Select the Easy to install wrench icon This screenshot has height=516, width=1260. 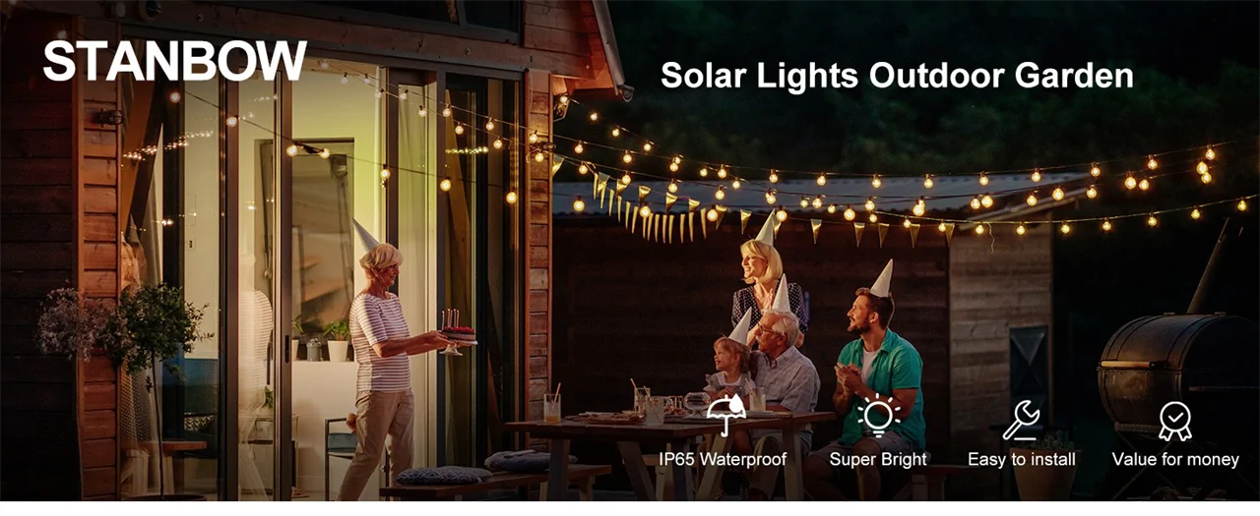[1021, 420]
